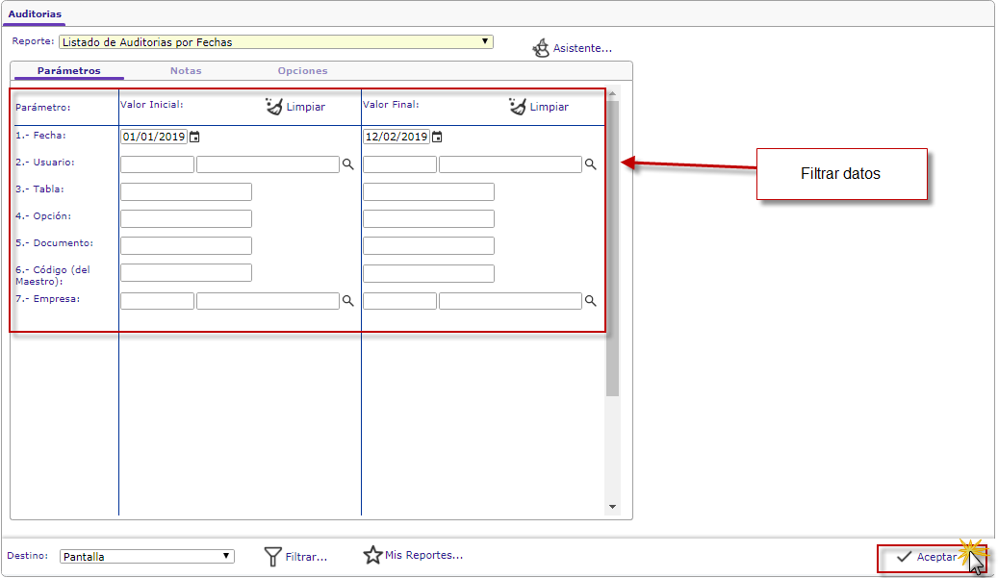
Task: Click initial Tabla field
Action: click(186, 191)
